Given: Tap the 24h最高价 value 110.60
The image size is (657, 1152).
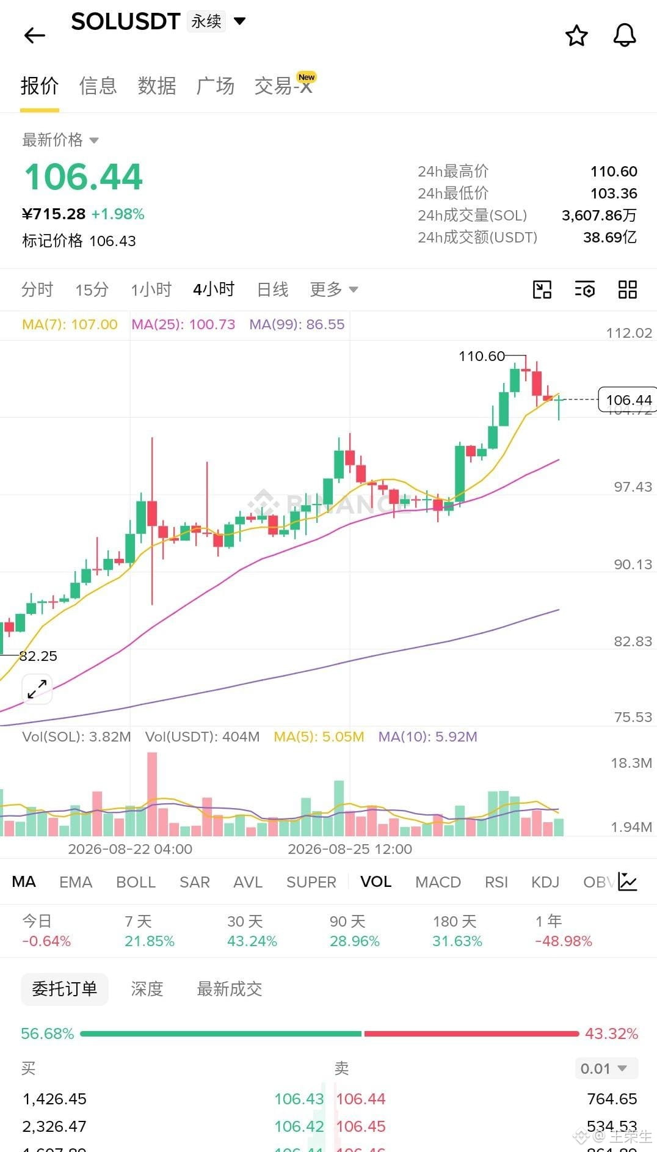Looking at the screenshot, I should point(614,172).
